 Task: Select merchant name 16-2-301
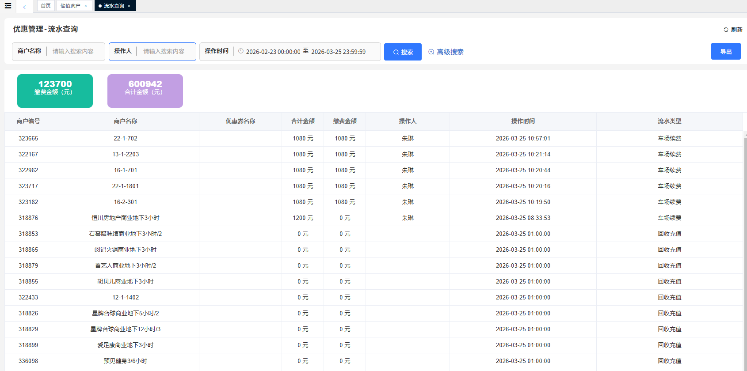pyautogui.click(x=126, y=202)
